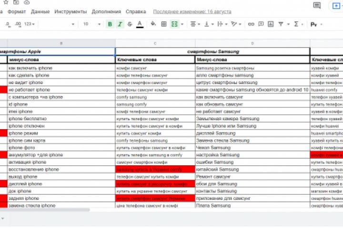Toggle bold formatting with the B button

tap(110, 24)
